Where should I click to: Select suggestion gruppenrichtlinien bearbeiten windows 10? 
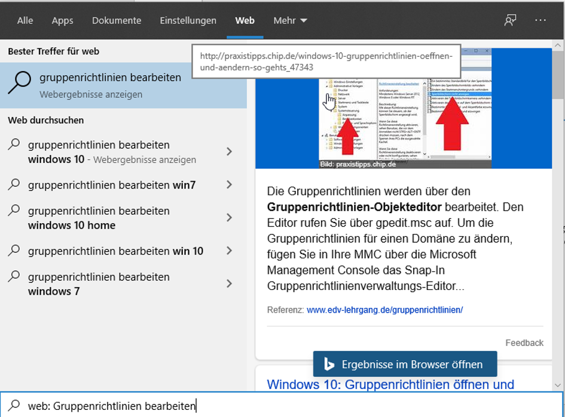click(x=112, y=152)
